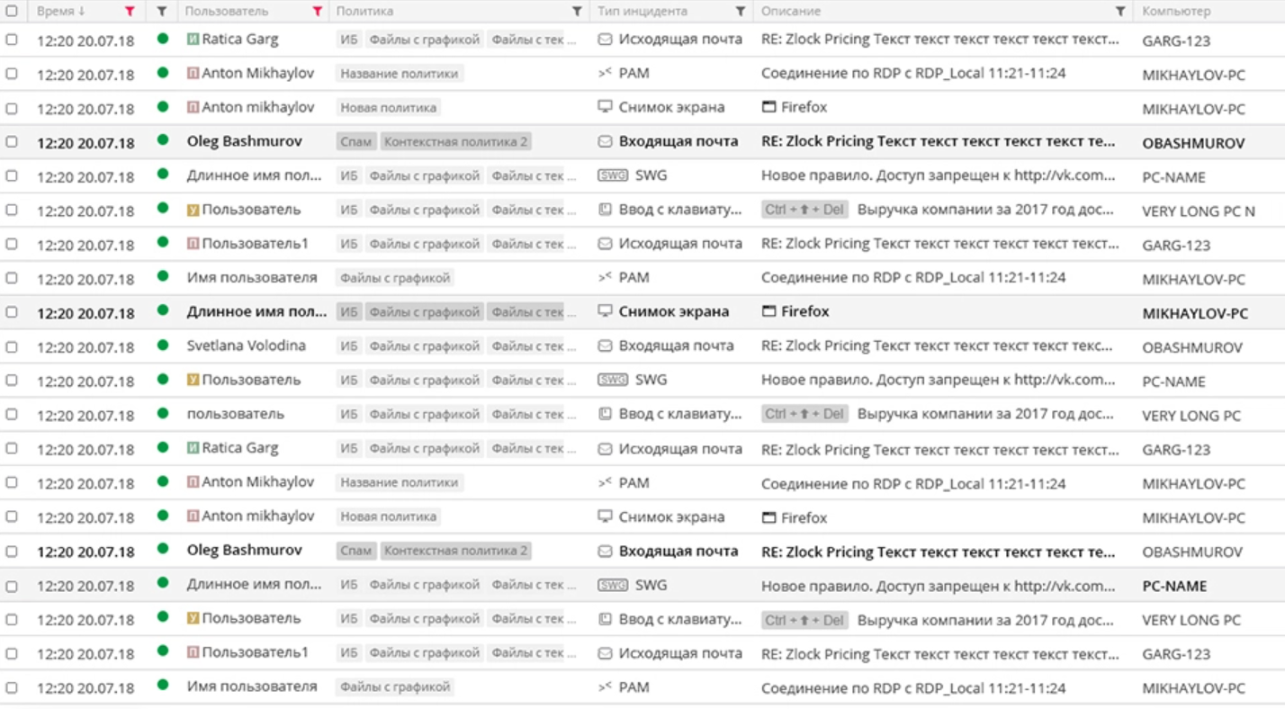
Task: Click the Тип инцидента column header label
Action: point(642,12)
